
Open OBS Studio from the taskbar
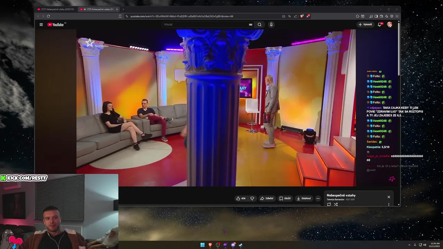click(218, 245)
